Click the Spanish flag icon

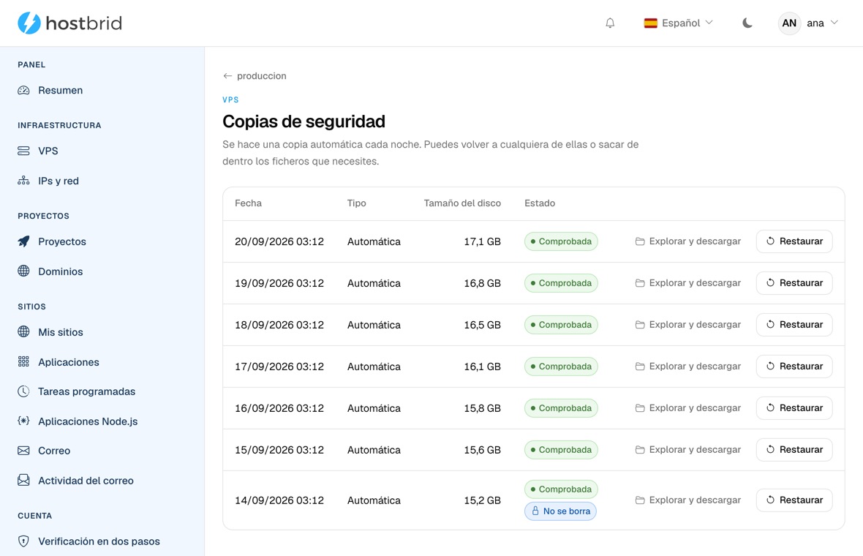[x=651, y=23]
